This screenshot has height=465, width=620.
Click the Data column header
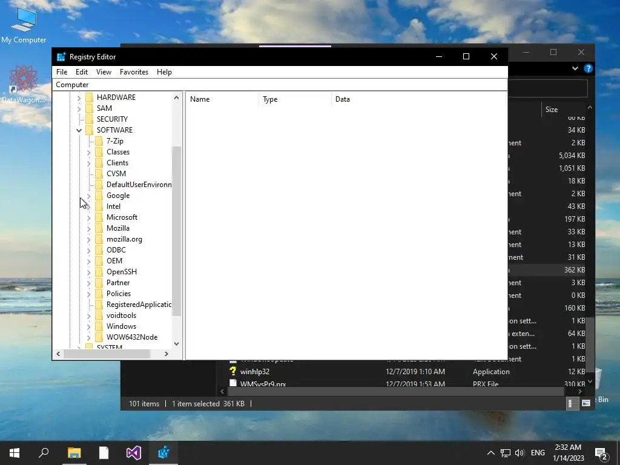419,99
